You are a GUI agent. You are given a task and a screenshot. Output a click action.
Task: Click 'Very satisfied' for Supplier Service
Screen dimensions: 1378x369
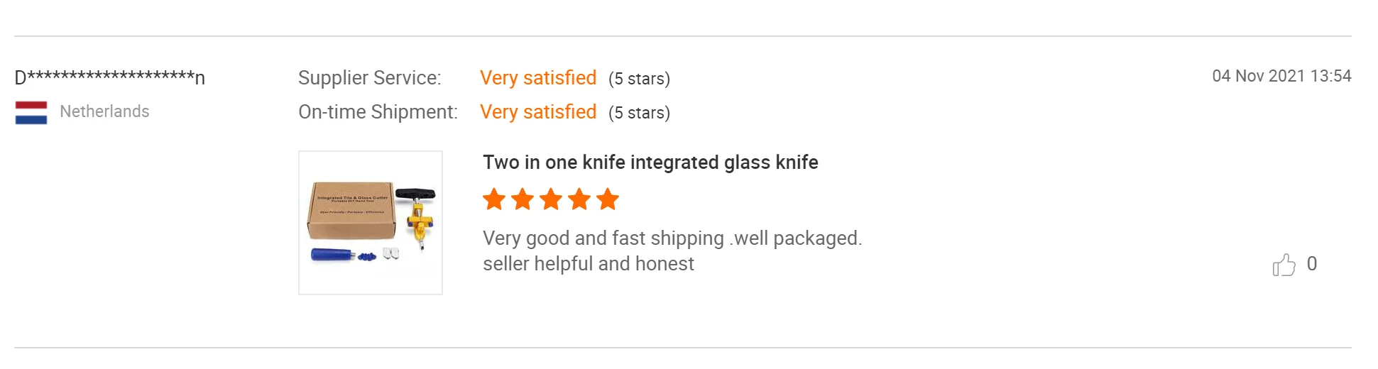click(x=538, y=78)
